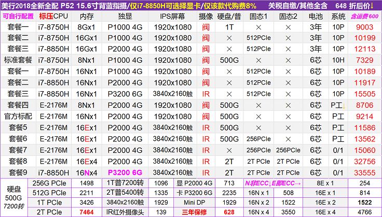This screenshot has height=217, width=382.
Task: Select the red '三年保修' cell
Action: (x=195, y=212)
